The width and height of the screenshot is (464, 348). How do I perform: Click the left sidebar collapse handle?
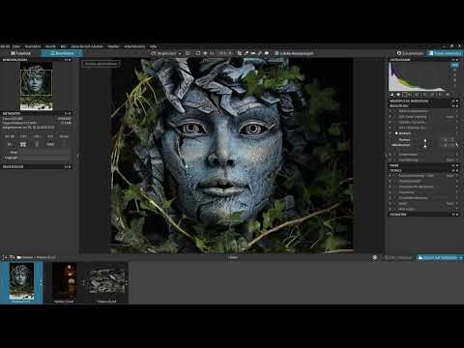coord(77,156)
